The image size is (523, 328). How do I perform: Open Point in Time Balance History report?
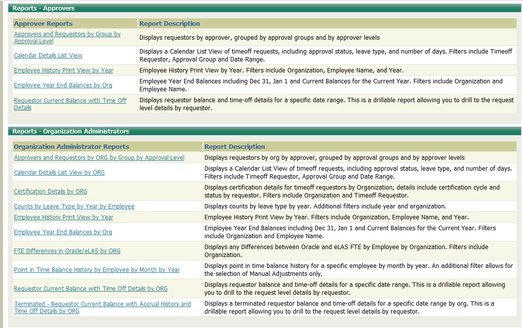97,270
